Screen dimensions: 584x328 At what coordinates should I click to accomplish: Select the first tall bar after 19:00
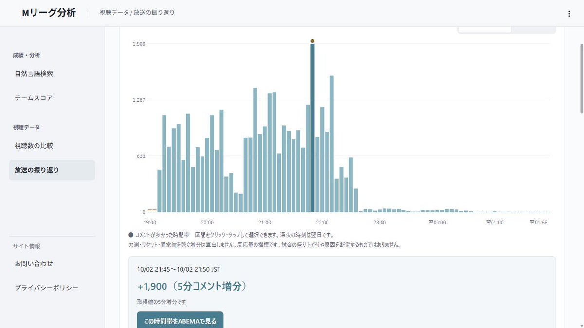(x=164, y=164)
